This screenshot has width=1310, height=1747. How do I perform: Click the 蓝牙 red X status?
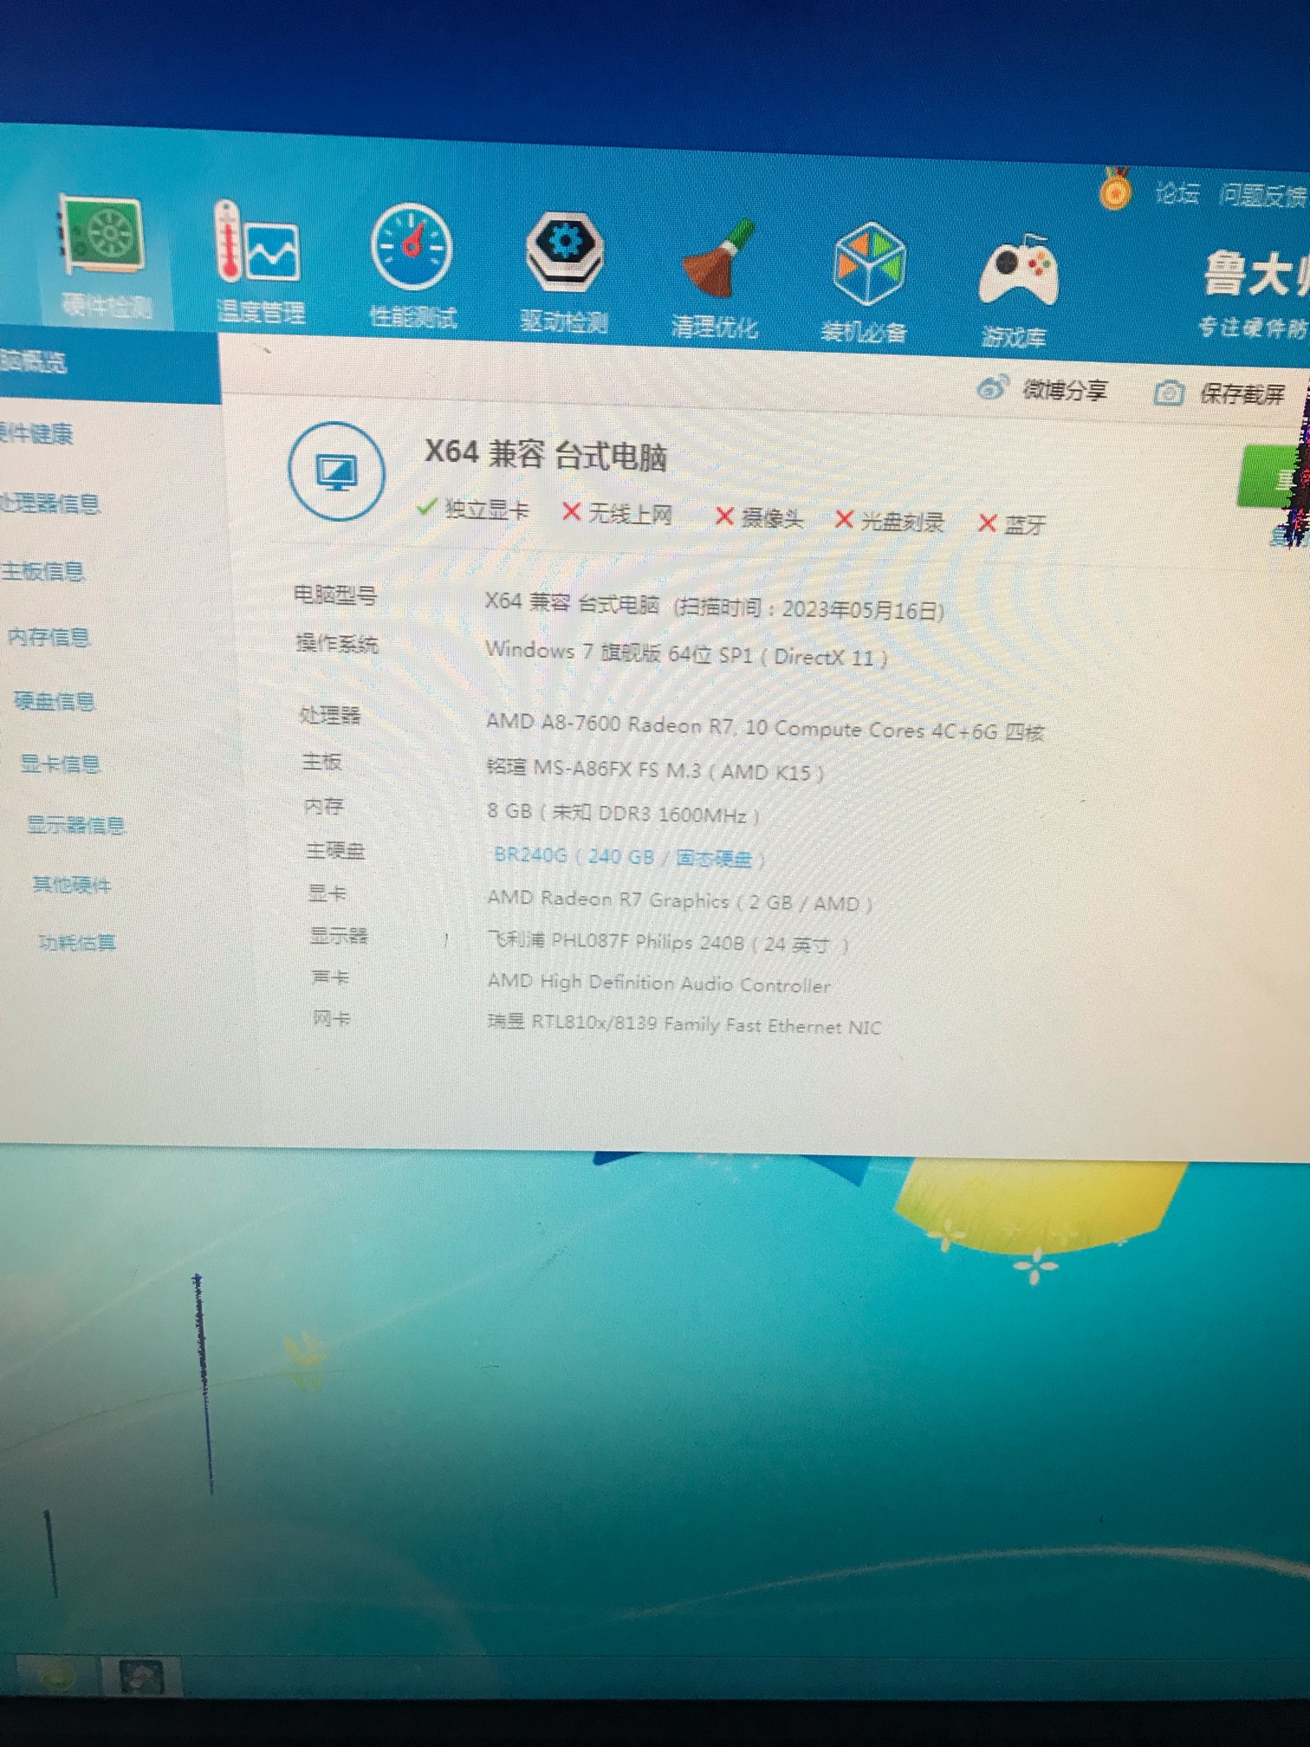(1012, 524)
